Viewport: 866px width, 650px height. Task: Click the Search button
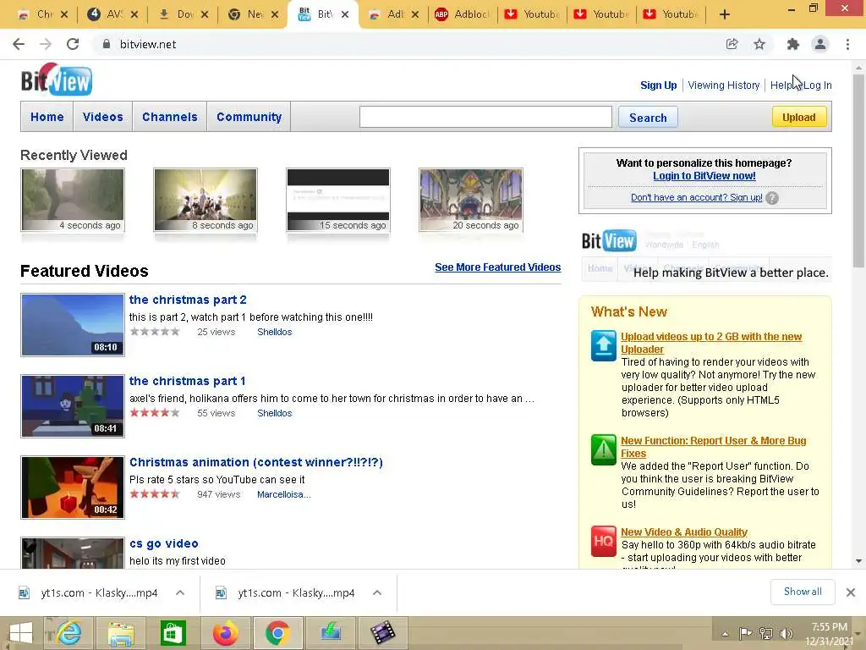[x=648, y=118]
